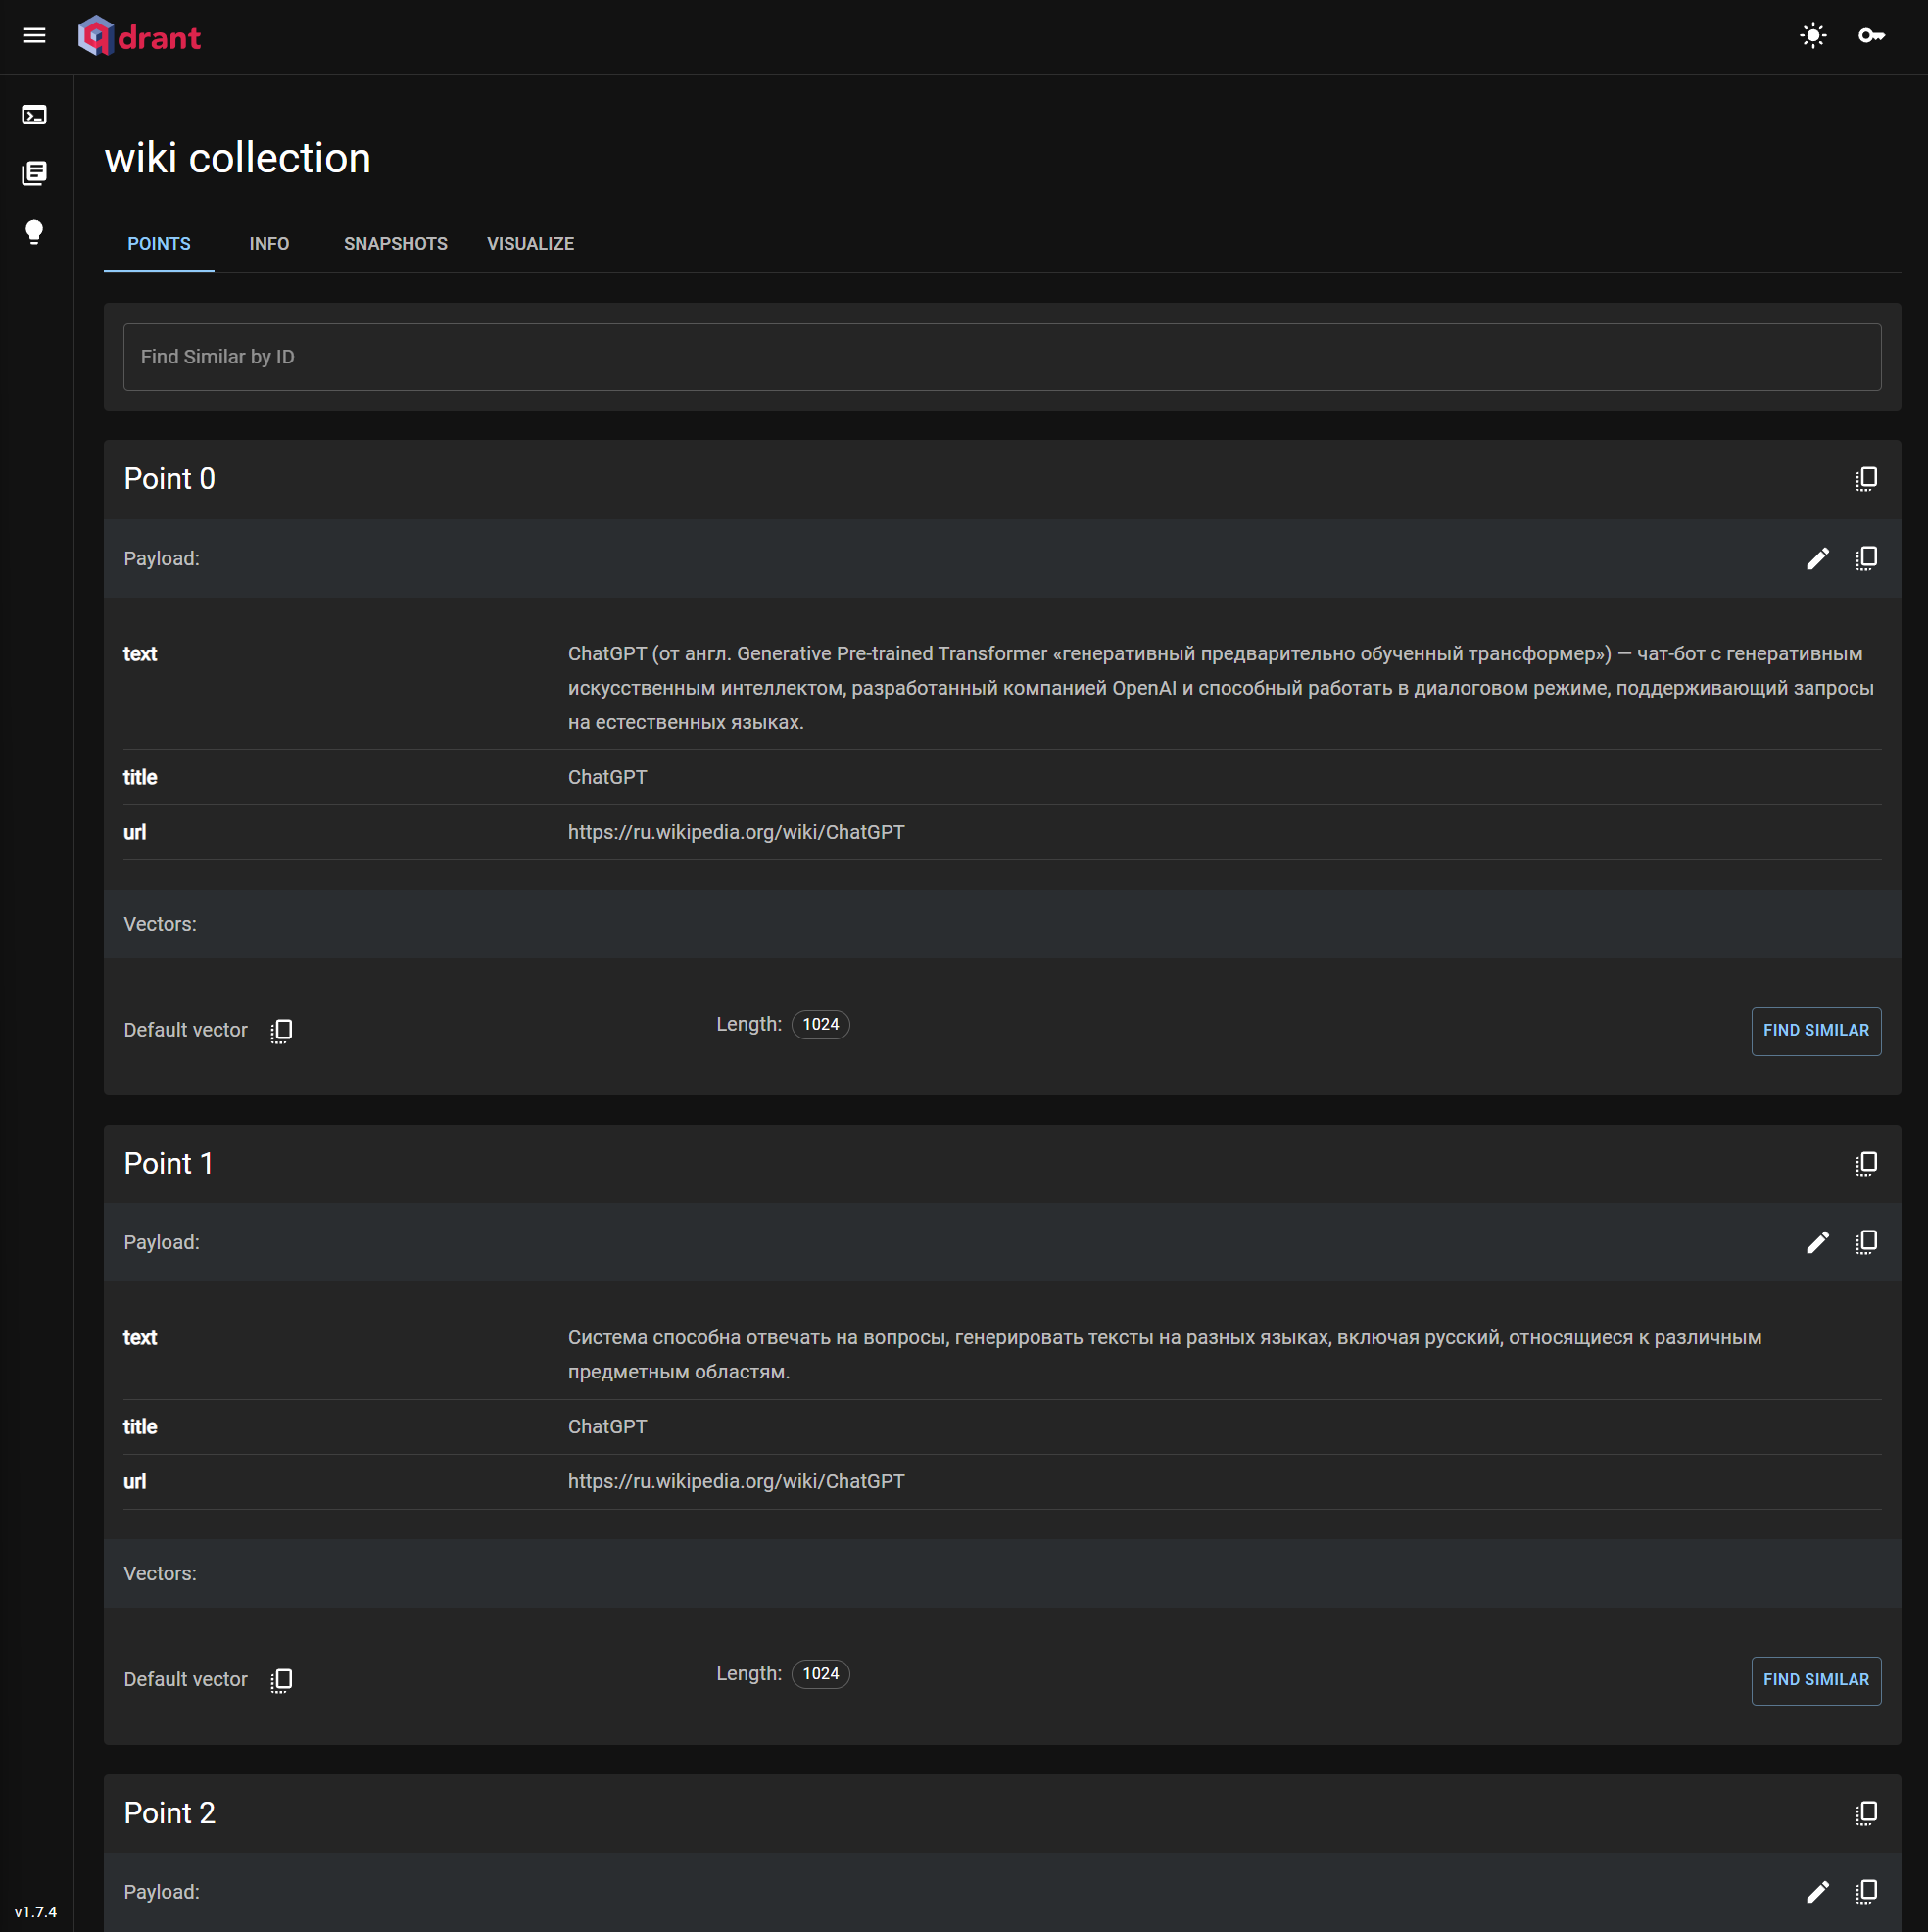
Task: Copy the payload of Point 0
Action: (1866, 558)
